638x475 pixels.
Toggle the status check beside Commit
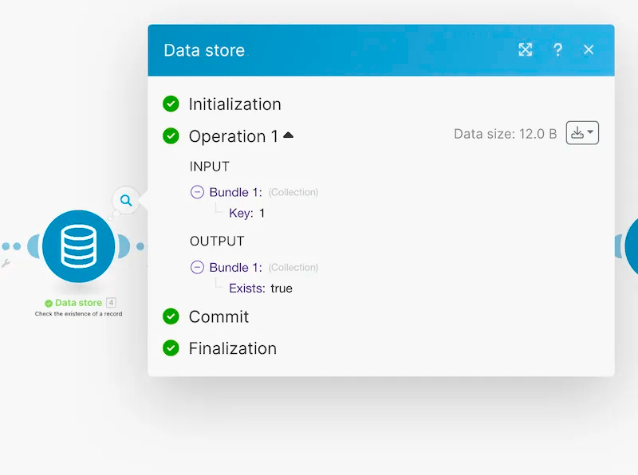click(x=171, y=316)
